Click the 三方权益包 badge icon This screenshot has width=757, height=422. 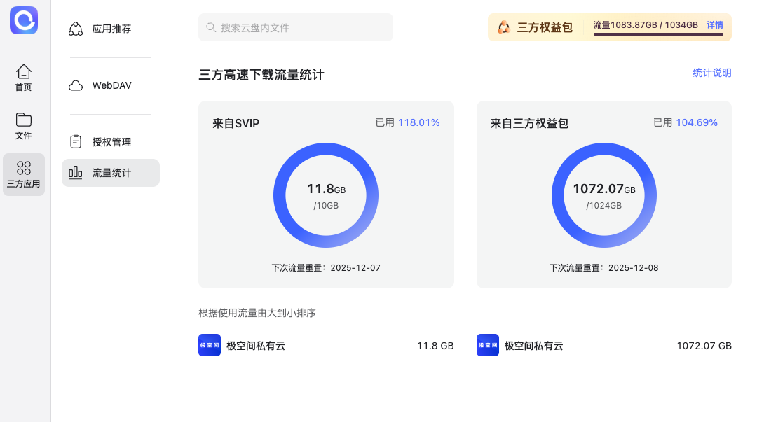pos(504,27)
